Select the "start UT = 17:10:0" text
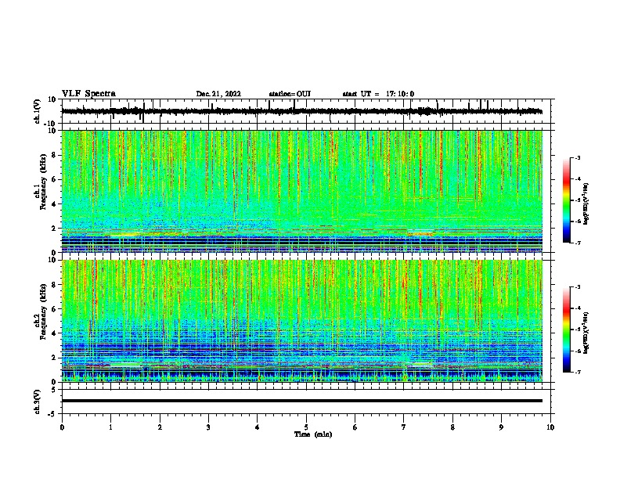Viewport: 620px width, 479px height. pyautogui.click(x=378, y=94)
